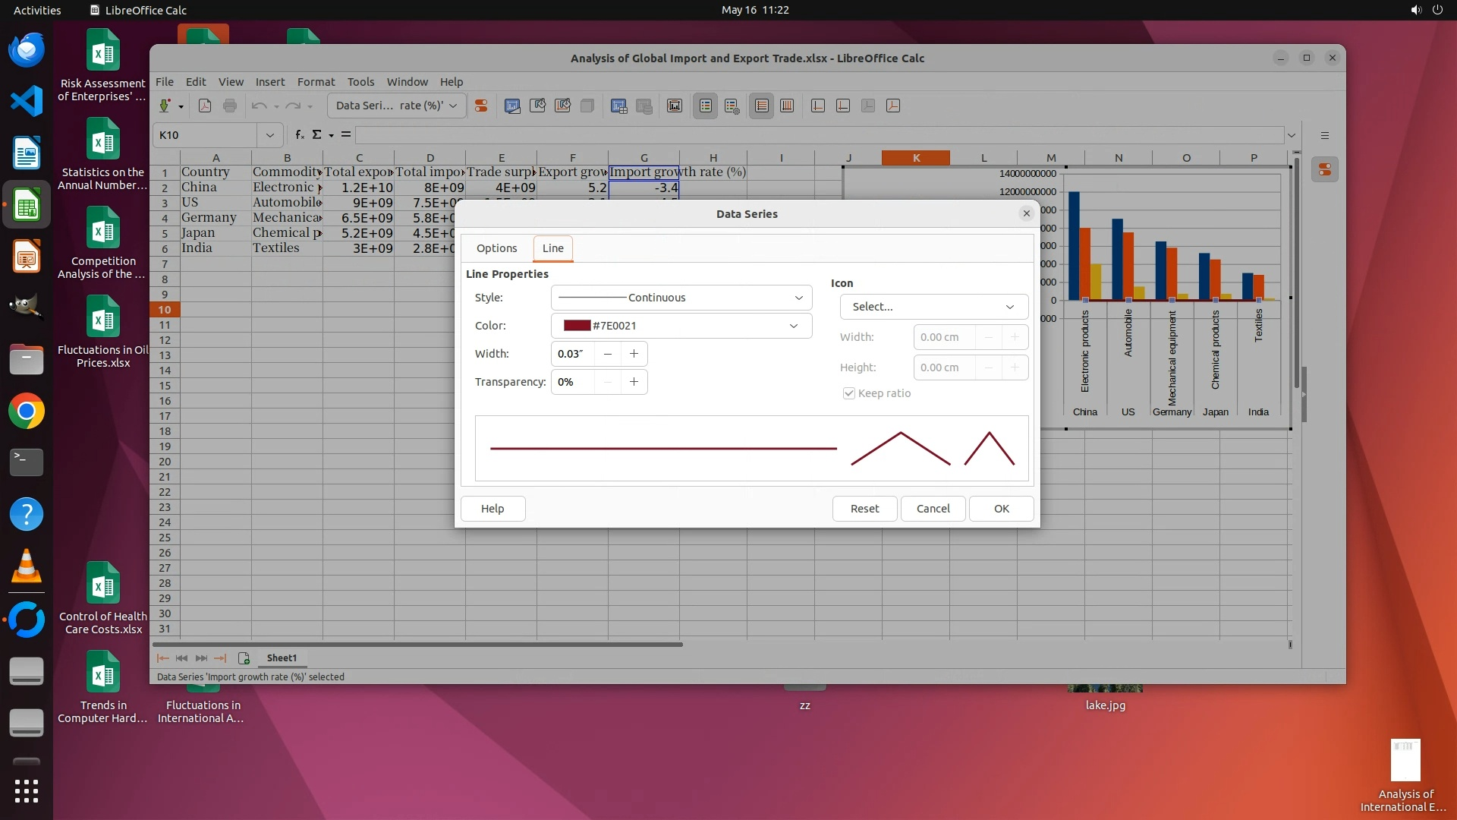Expand the chart element selector dropdown
Image resolution: width=1457 pixels, height=820 pixels.
pyautogui.click(x=453, y=106)
